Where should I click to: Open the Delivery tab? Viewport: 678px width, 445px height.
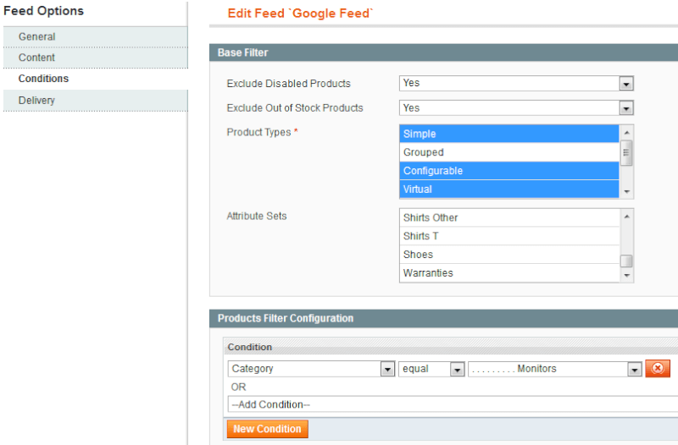pos(96,100)
